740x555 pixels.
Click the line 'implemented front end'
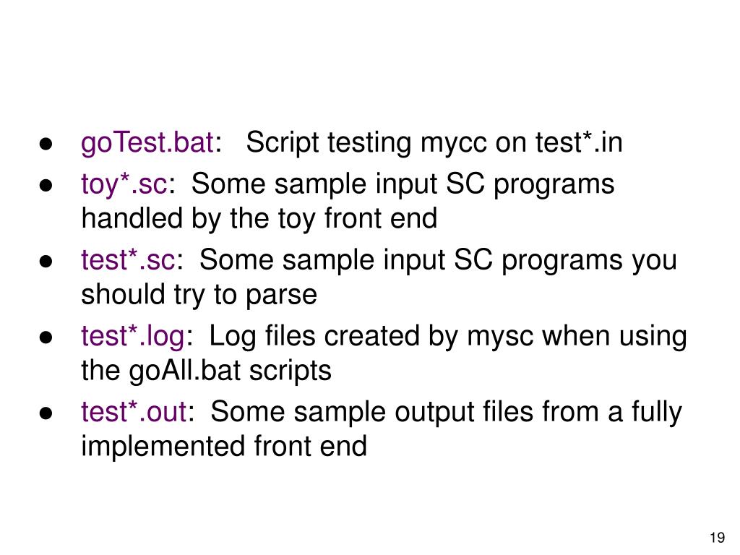point(224,446)
